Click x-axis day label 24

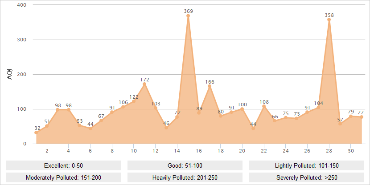pyautogui.click(x=285, y=151)
